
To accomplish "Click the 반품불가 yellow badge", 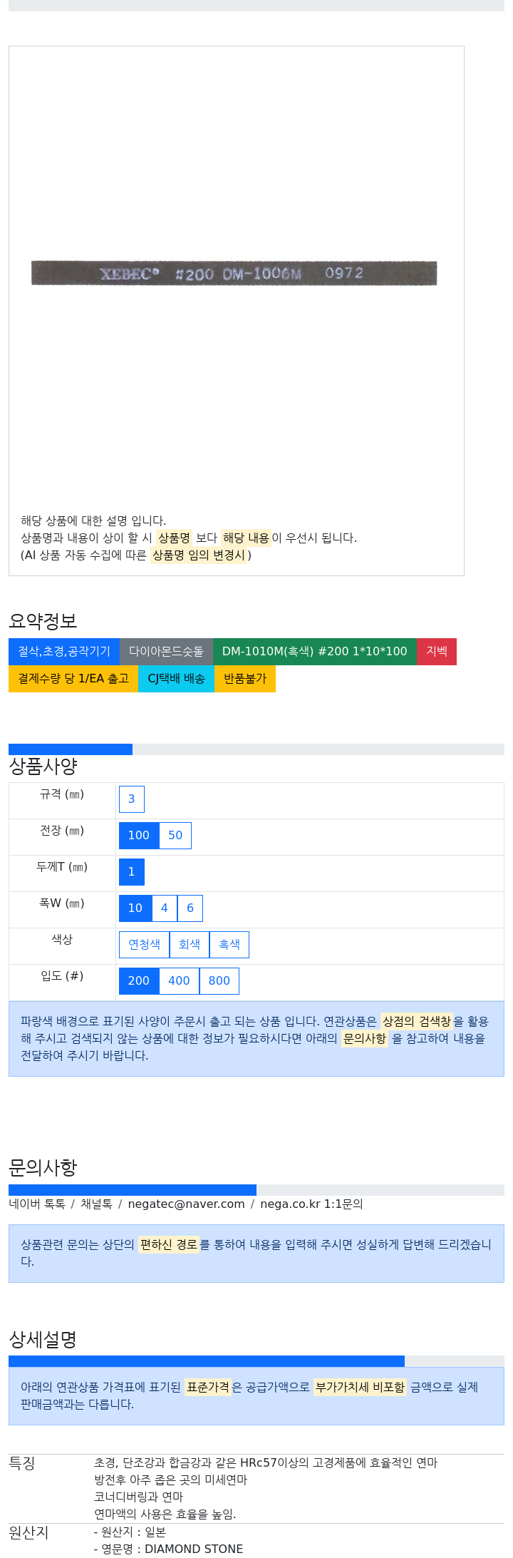I will (x=245, y=678).
